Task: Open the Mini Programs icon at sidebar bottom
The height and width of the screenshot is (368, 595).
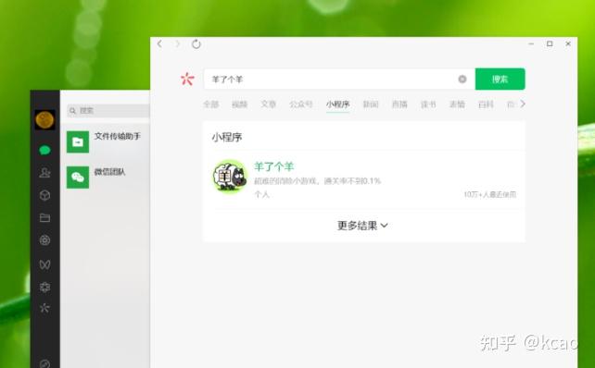Action: point(44,363)
